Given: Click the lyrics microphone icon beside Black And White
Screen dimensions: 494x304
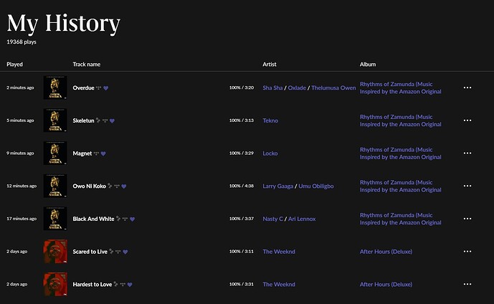Looking at the screenshot, I should [x=118, y=219].
